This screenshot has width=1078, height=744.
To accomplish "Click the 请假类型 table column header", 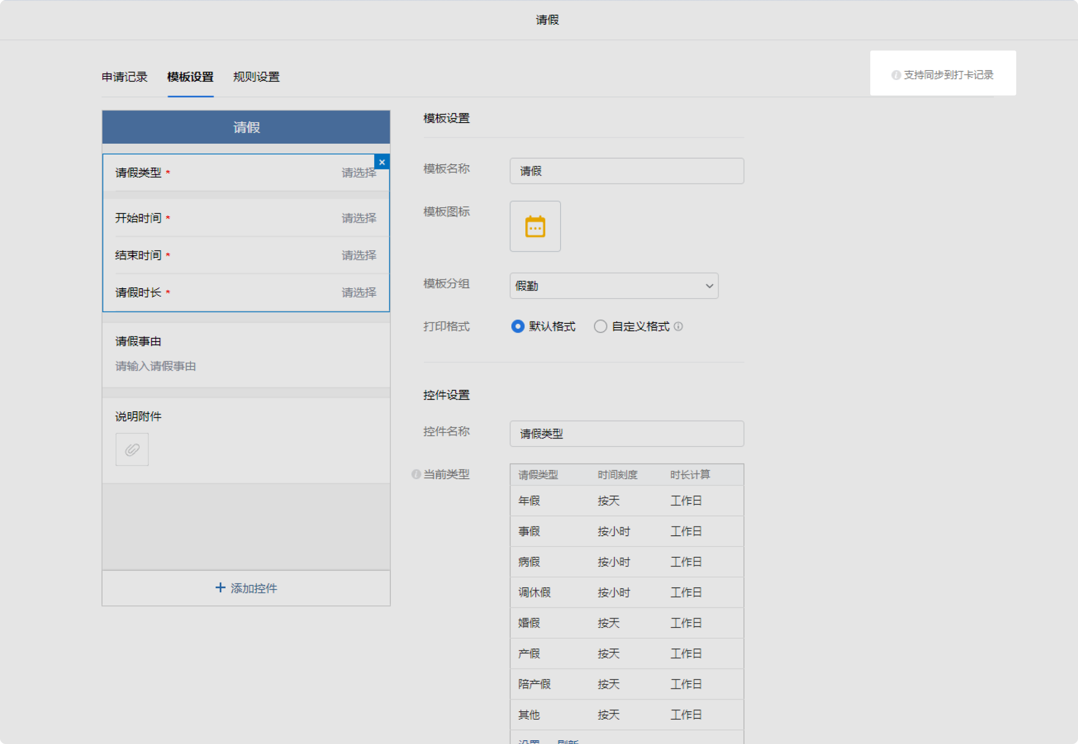I will [x=538, y=475].
